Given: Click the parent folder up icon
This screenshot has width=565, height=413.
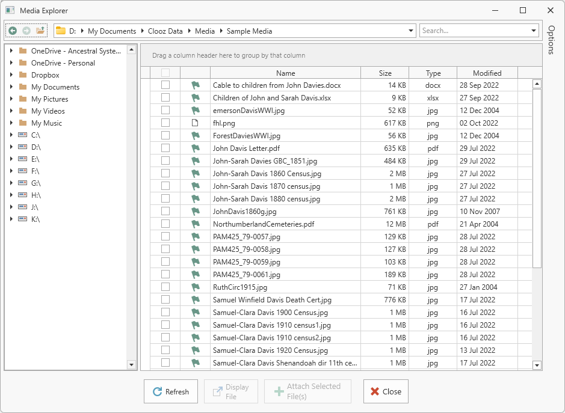Looking at the screenshot, I should click(40, 31).
